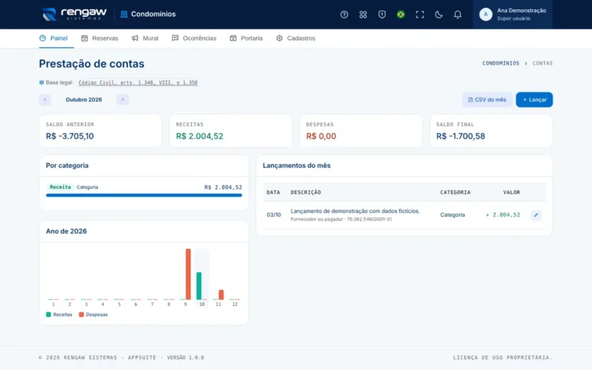Click the DESCRIÇÃO column header
This screenshot has width=592, height=370.
click(306, 192)
